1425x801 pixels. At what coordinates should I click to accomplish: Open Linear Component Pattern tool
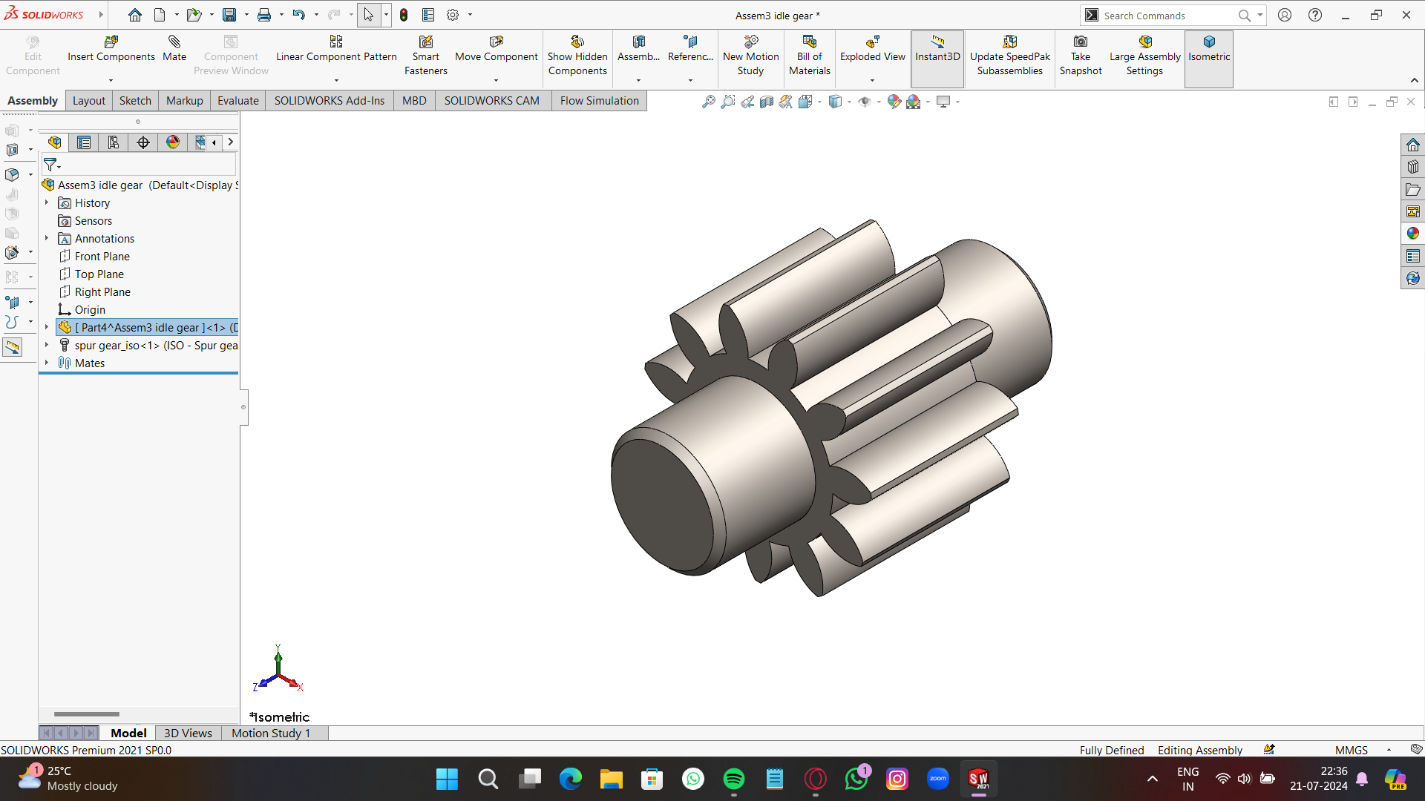tap(336, 49)
